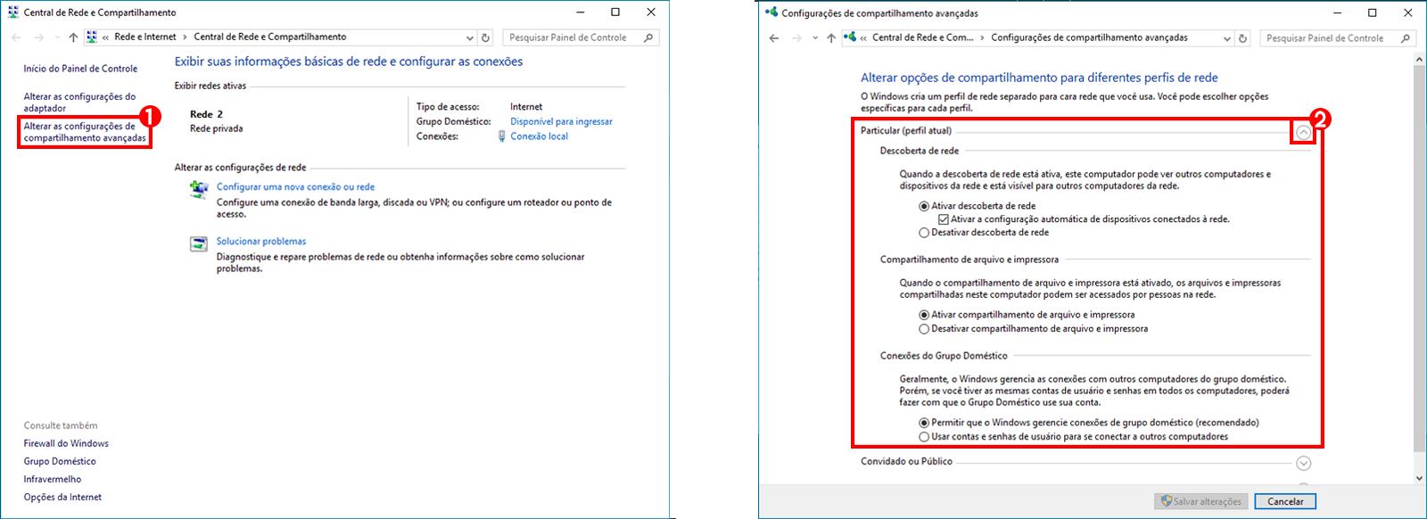Open Alterar as configurações de compartilhamento avançadas
This screenshot has height=519, width=1427.
point(85,132)
